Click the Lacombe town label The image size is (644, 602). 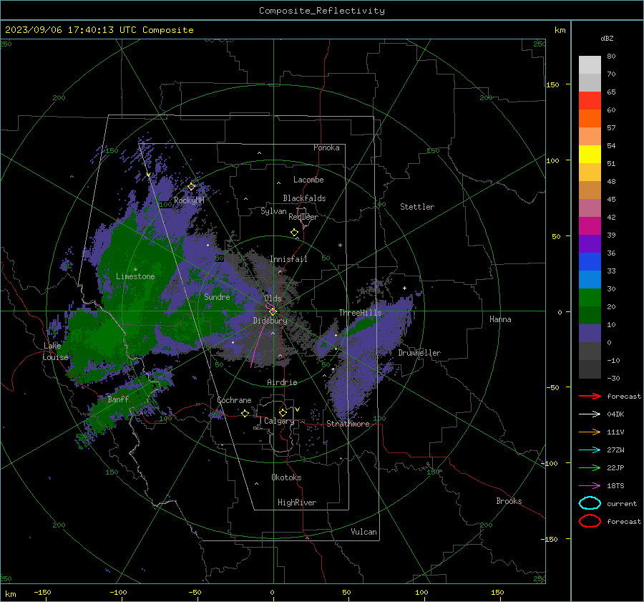coord(308,180)
